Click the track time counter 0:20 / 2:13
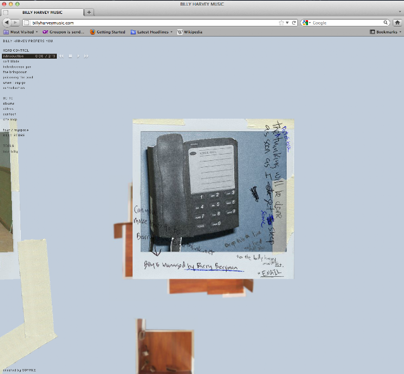The image size is (404, 374). [x=45, y=56]
